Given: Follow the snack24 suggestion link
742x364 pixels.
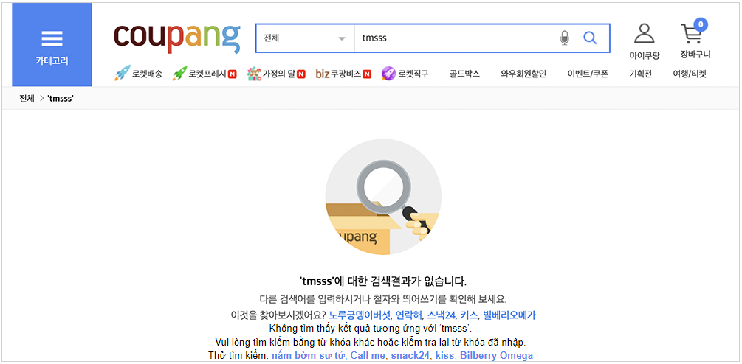Looking at the screenshot, I should click(x=409, y=355).
